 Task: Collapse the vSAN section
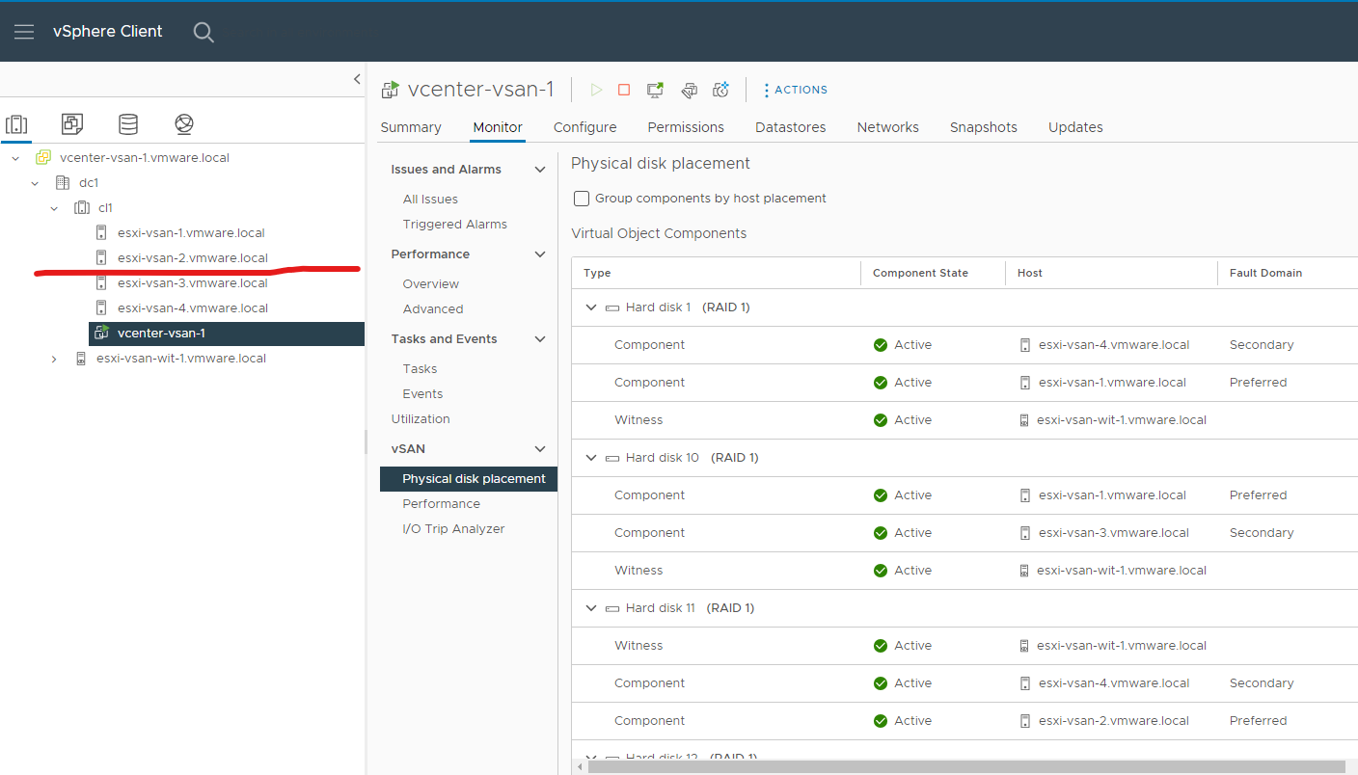point(540,449)
